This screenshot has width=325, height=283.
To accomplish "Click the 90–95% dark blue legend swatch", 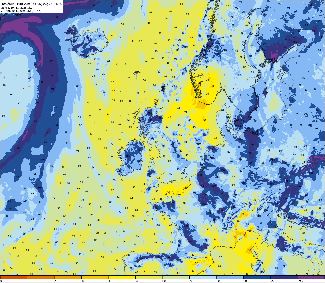I will (x=257, y=277).
